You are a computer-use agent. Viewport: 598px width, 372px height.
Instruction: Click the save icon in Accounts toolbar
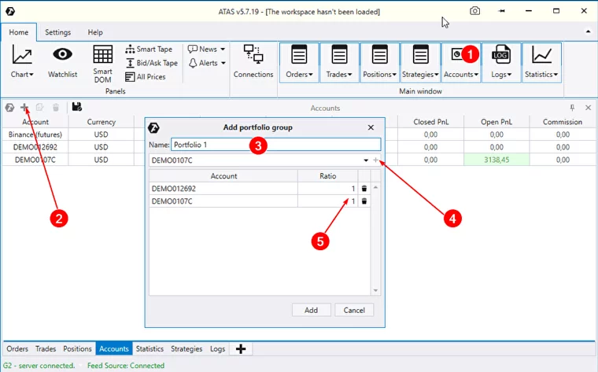[76, 107]
